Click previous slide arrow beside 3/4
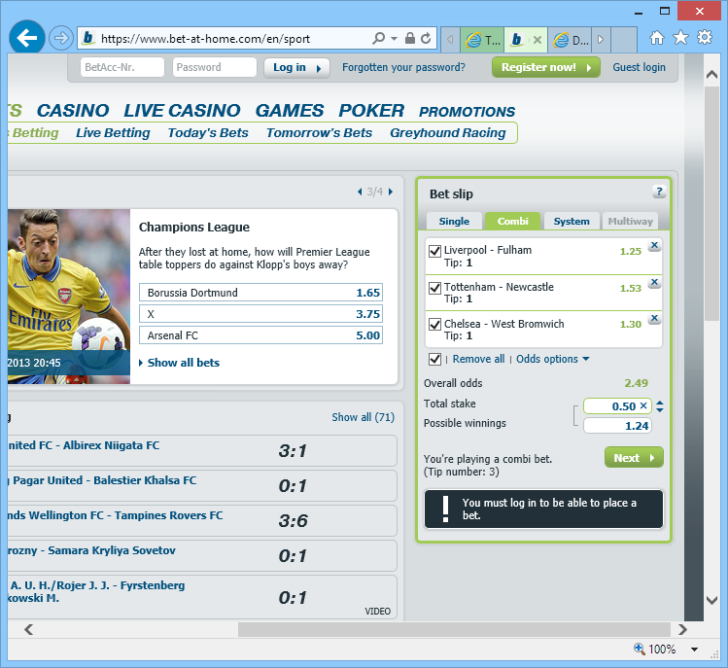This screenshot has width=728, height=668. tap(360, 192)
